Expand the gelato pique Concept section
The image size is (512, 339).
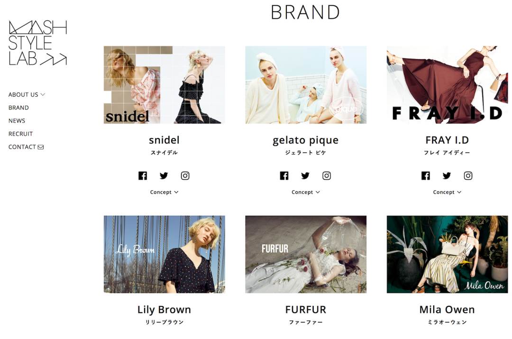coord(306,192)
